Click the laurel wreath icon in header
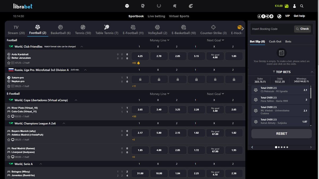This screenshot has width=319, height=179. pyautogui.click(x=159, y=6)
